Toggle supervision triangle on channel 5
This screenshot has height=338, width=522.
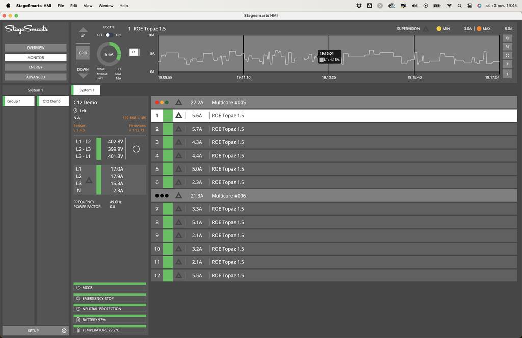point(179,169)
